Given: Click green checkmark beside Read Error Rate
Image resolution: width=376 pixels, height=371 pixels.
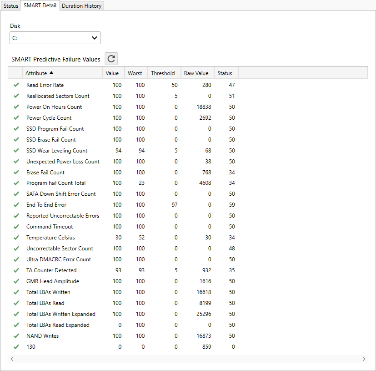Looking at the screenshot, I should pyautogui.click(x=16, y=85).
